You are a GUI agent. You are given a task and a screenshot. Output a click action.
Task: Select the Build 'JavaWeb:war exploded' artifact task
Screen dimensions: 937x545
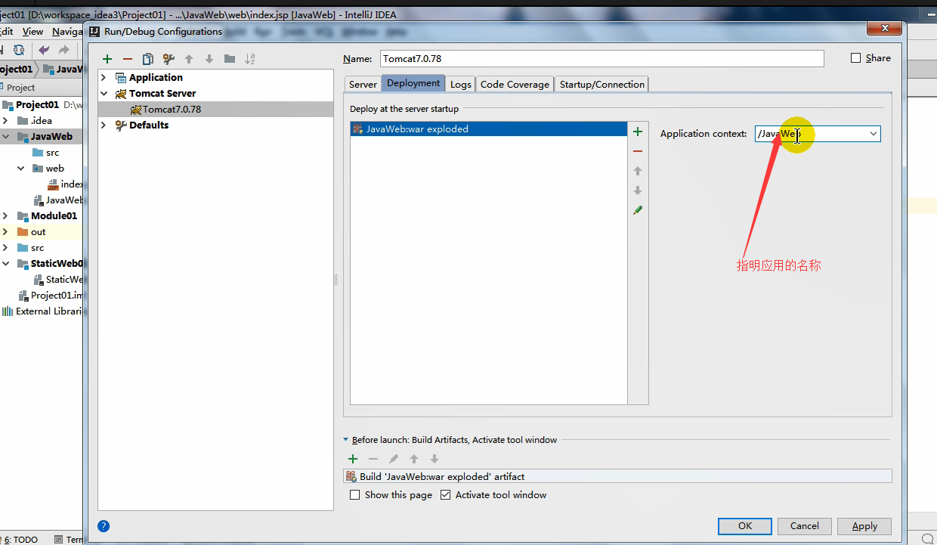click(x=617, y=476)
